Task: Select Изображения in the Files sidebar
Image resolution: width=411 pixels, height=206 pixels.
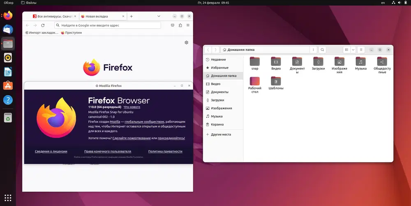Action: point(223,108)
